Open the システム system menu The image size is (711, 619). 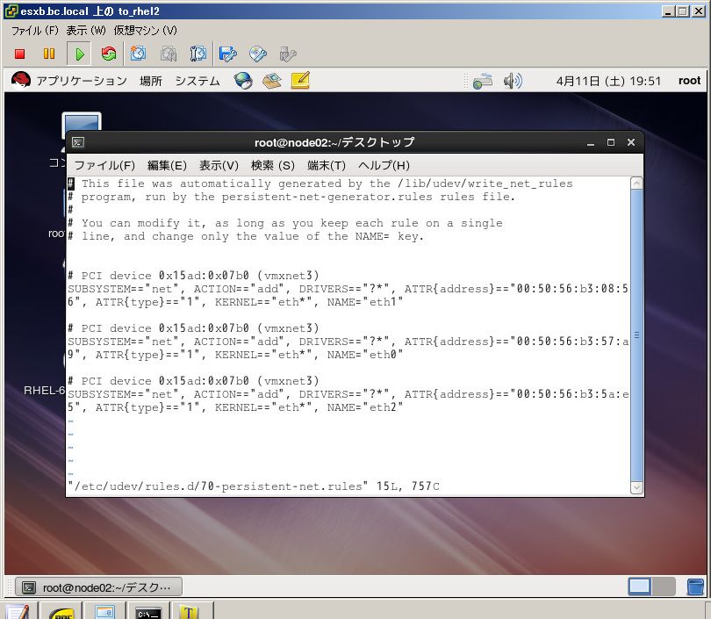[197, 81]
